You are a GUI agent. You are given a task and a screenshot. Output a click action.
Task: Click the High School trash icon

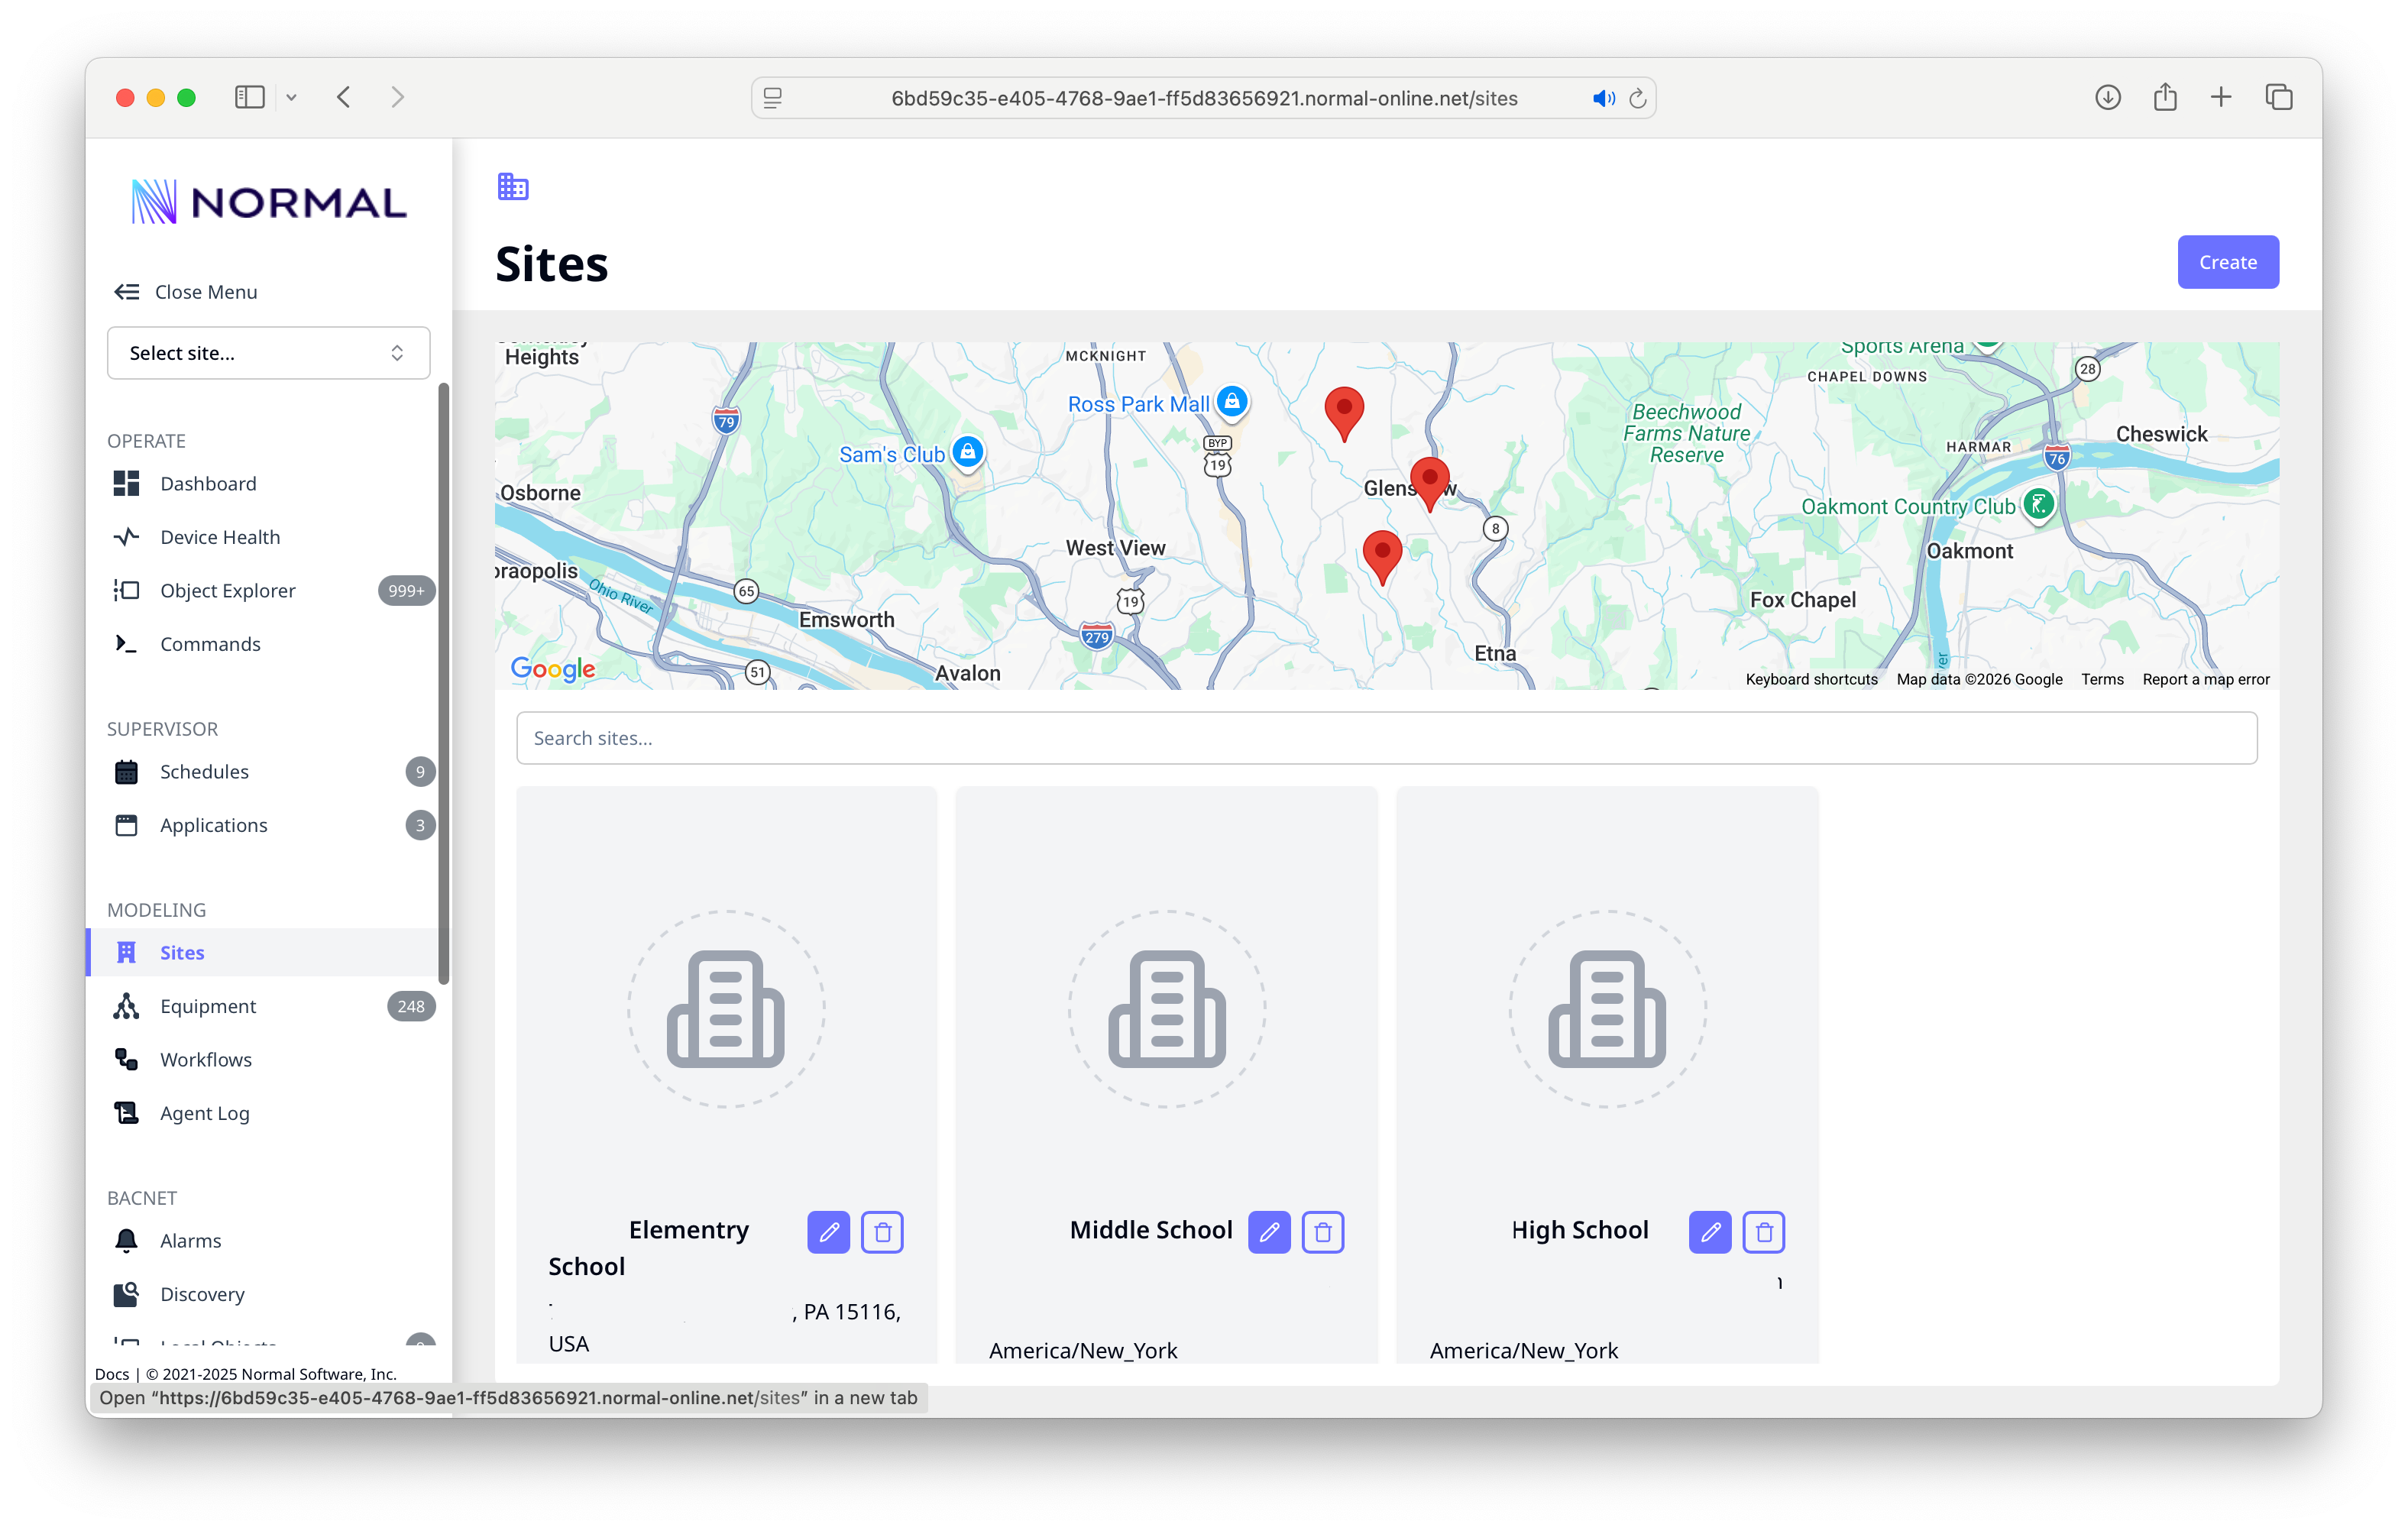(x=1763, y=1232)
